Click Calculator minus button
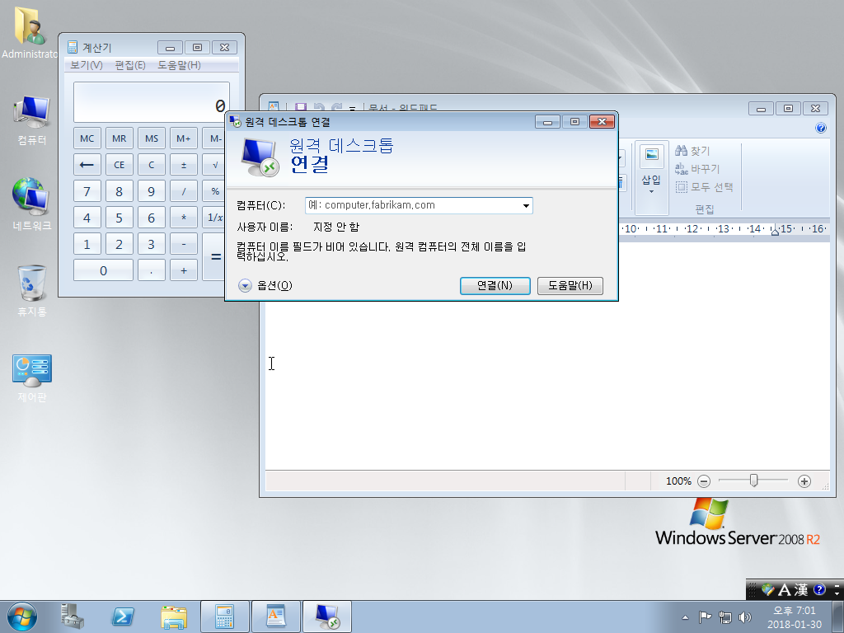 coord(184,244)
